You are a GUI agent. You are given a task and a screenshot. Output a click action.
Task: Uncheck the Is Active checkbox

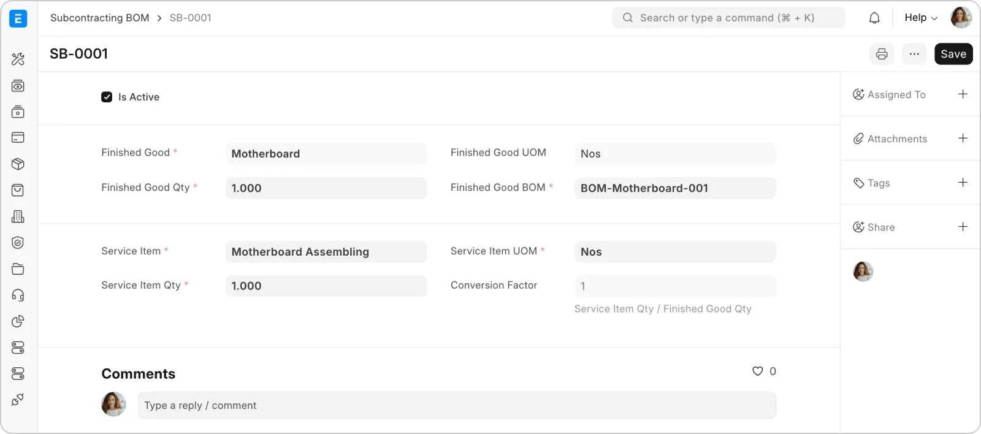(x=107, y=97)
